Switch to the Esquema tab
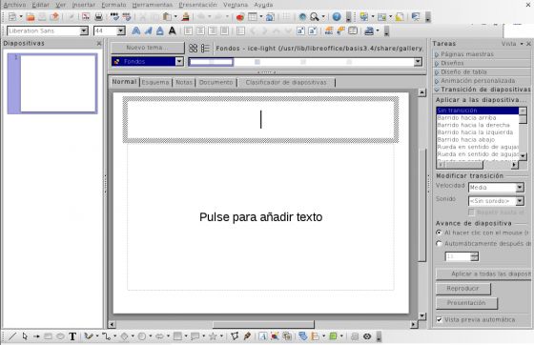534x345 pixels. point(155,82)
